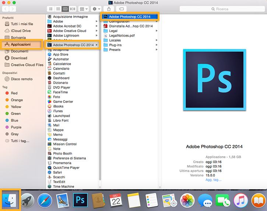This screenshot has width=267, height=211.
Task: Open Notes yellow pad icon in Dock
Action: pos(134,200)
